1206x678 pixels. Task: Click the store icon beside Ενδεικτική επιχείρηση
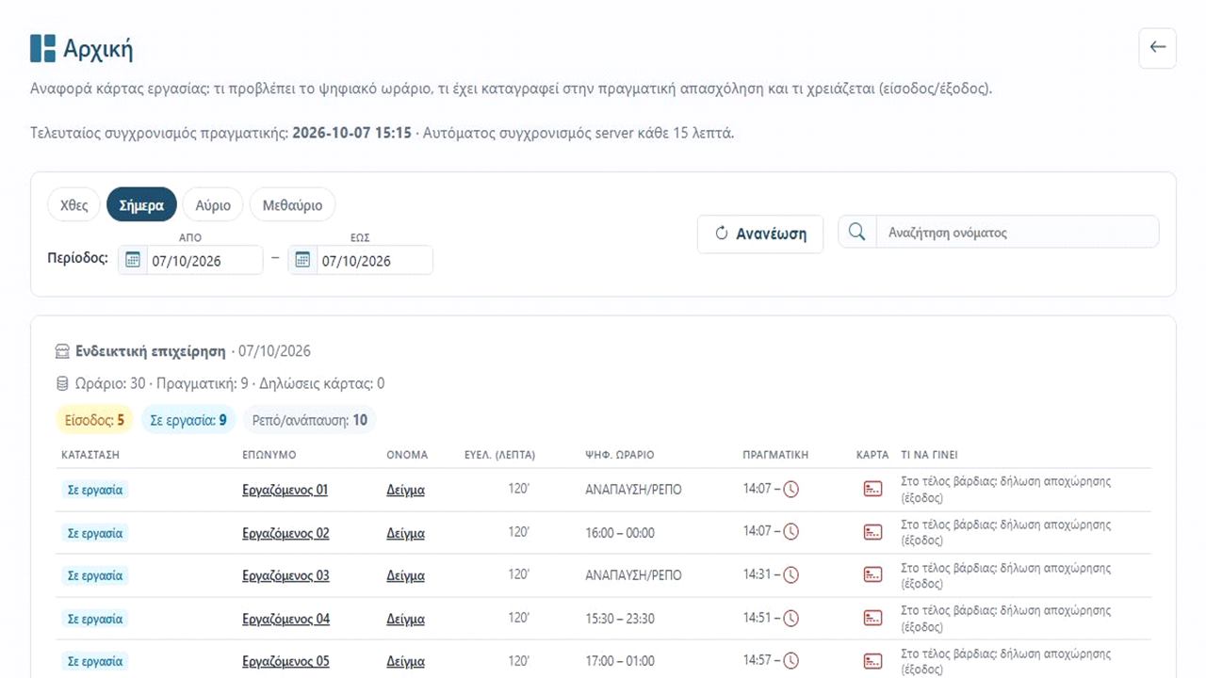click(62, 352)
